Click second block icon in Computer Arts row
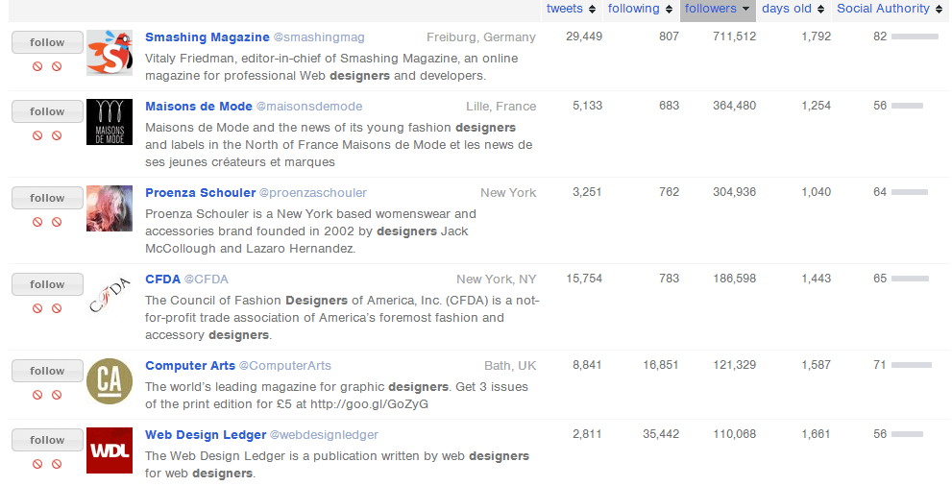This screenshot has width=952, height=486. 57,395
